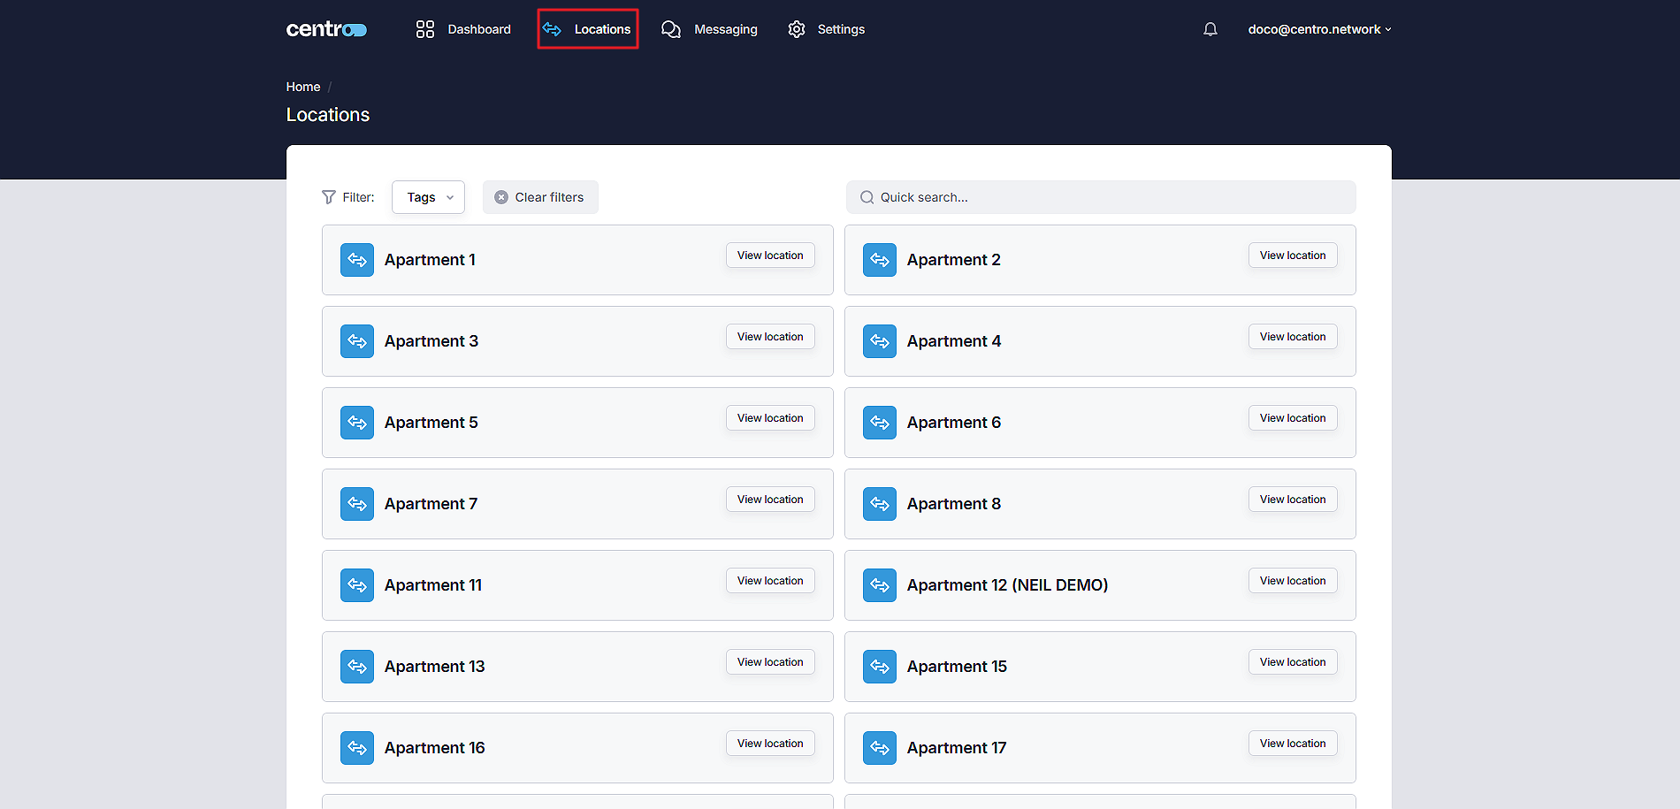Click the Dashboard grid icon

(425, 29)
